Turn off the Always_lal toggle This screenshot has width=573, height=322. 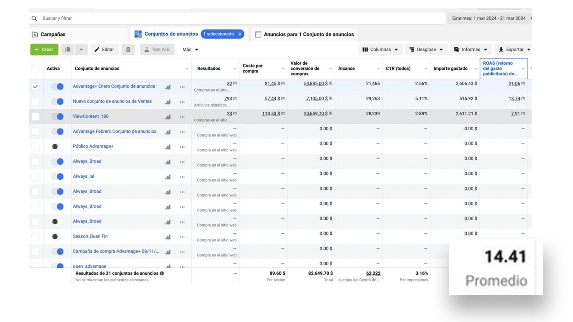click(x=57, y=176)
